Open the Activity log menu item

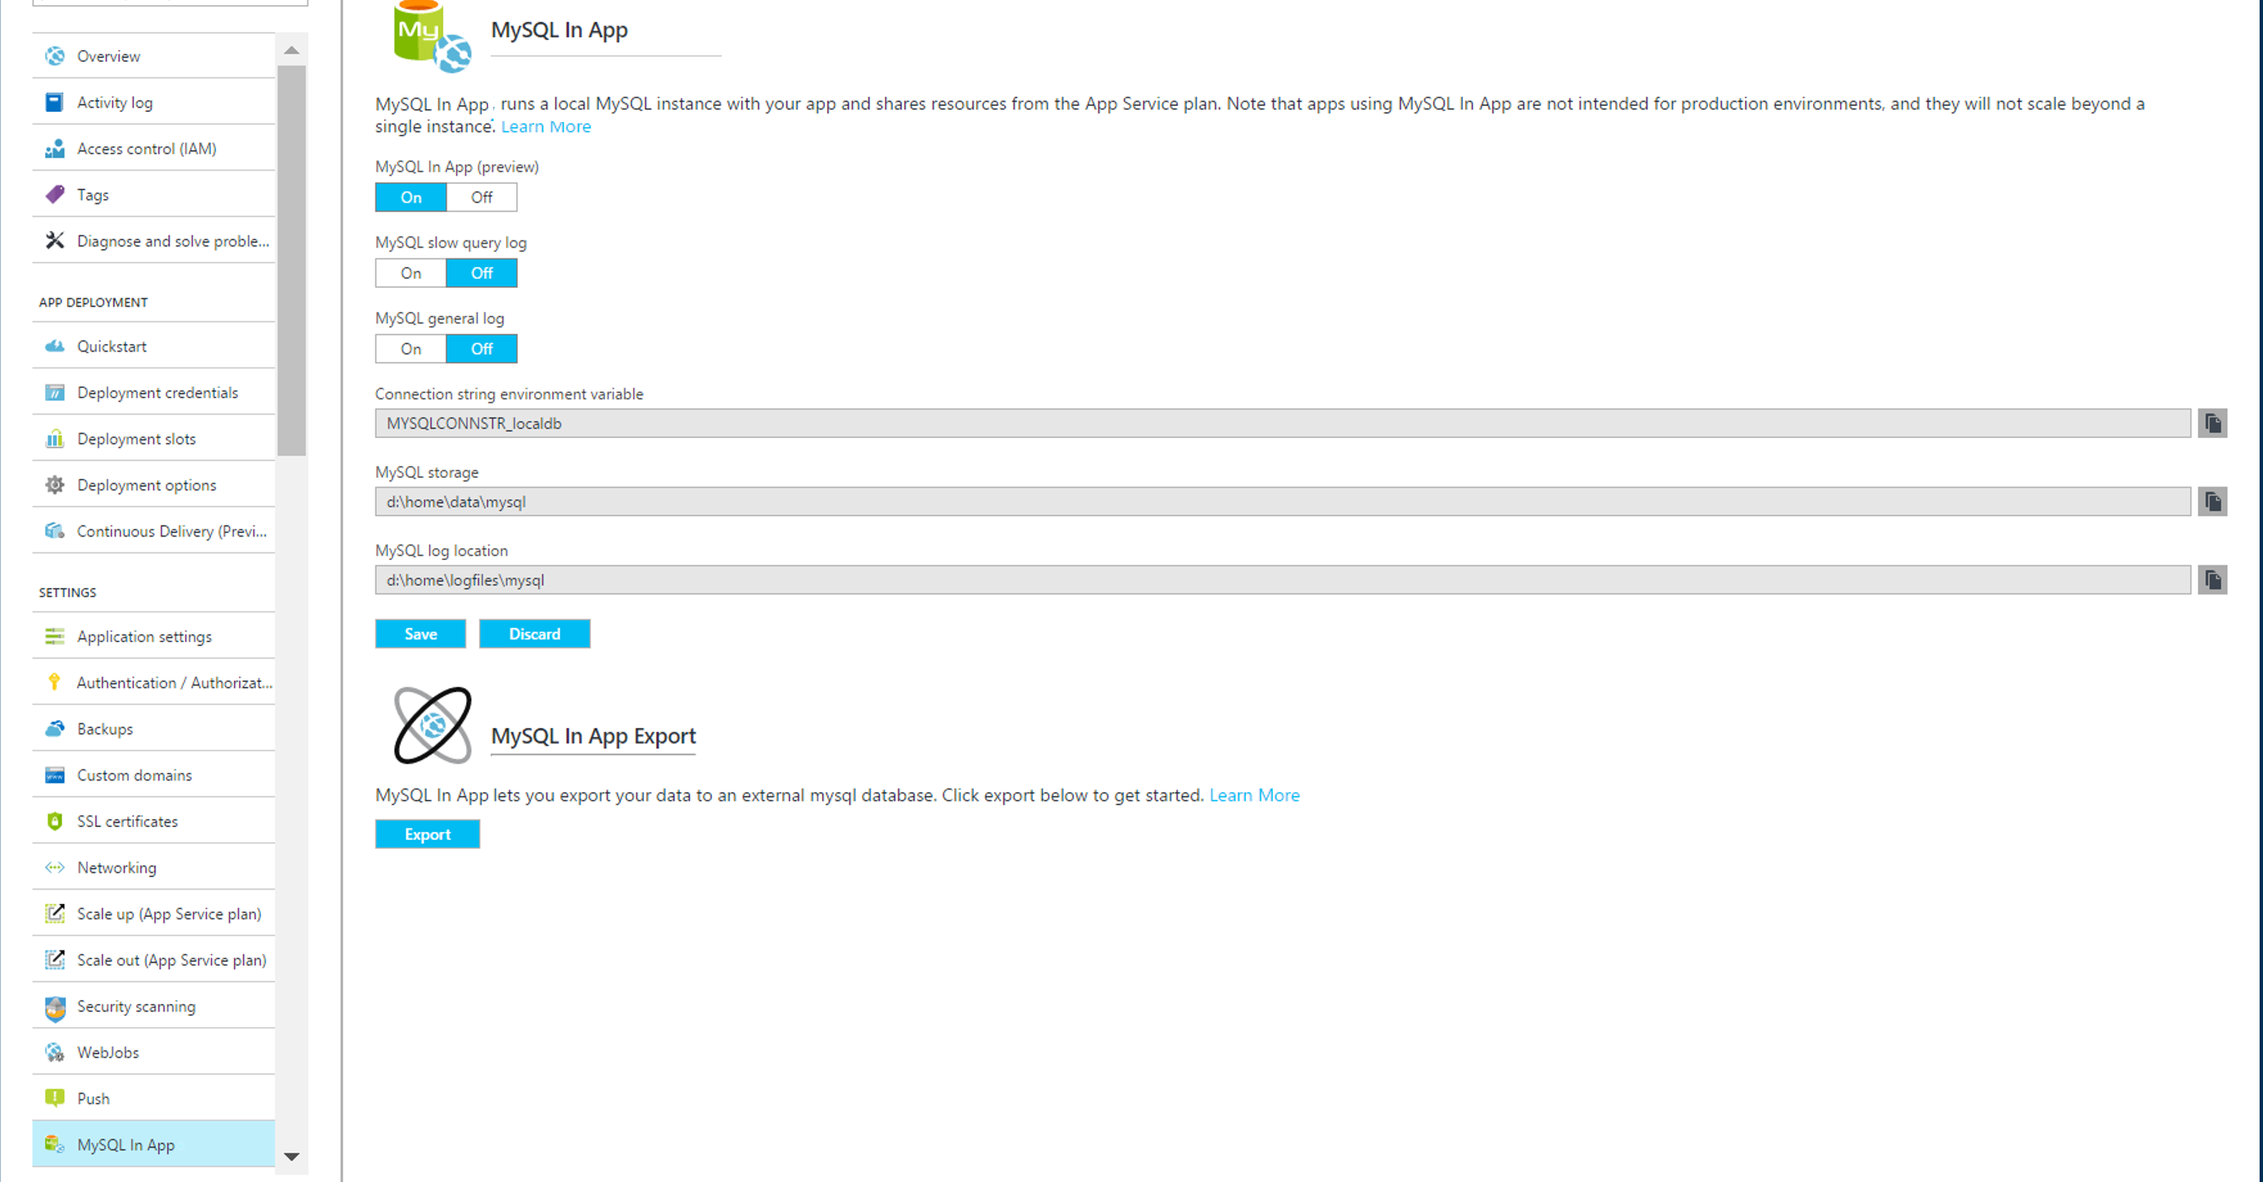point(114,103)
